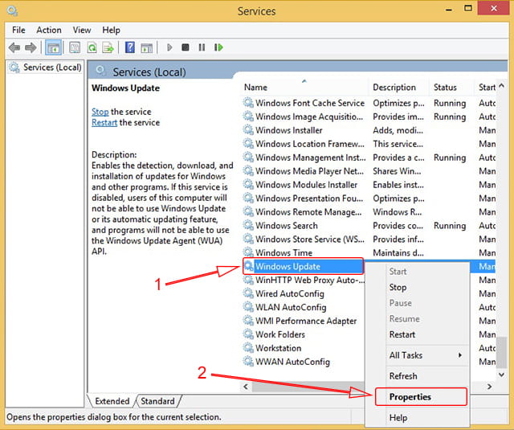
Task: Click 'Maintains d...' description of Windows Time
Action: click(x=398, y=253)
